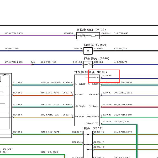Select wire label UY, 0.75D, 4275
158x158 pixels.
coord(50,115)
